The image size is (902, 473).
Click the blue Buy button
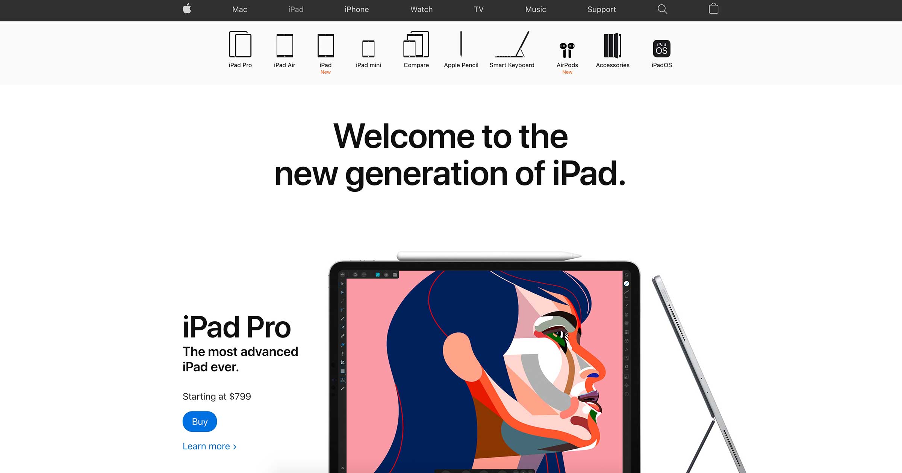coord(200,421)
